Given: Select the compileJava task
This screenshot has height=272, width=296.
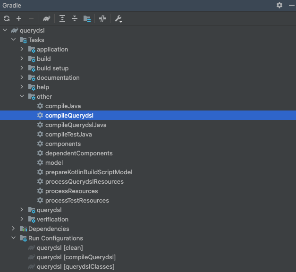Looking at the screenshot, I should (x=63, y=106).
